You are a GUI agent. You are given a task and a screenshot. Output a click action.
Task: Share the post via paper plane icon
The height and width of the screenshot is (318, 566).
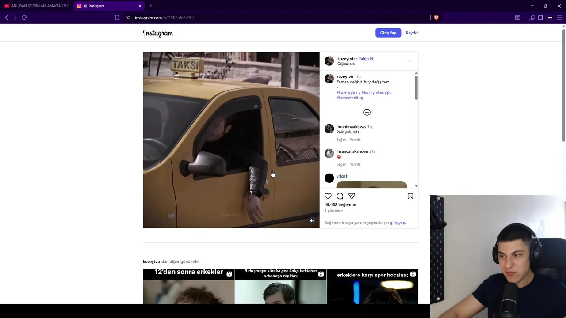tap(352, 196)
